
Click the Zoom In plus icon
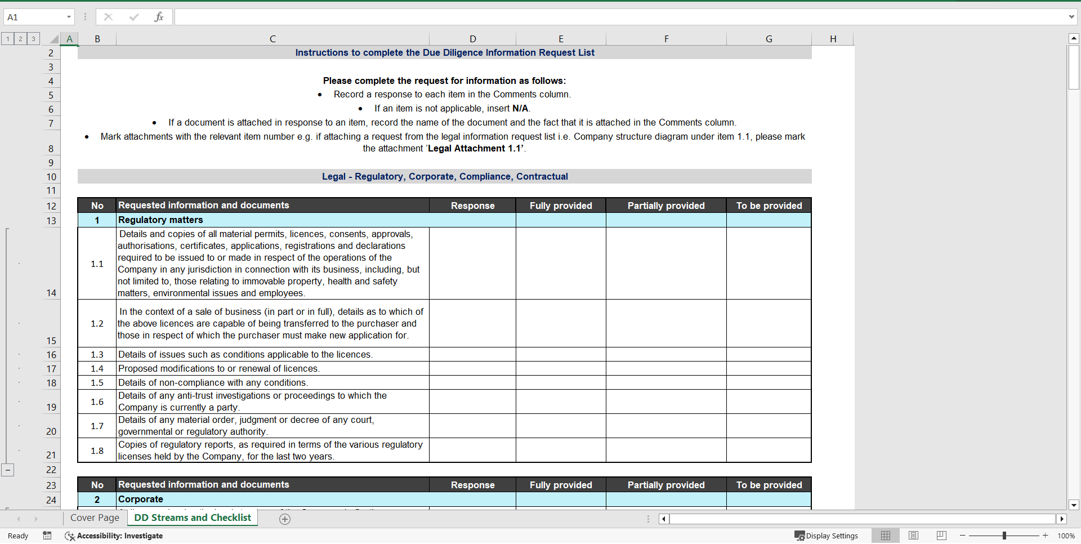pos(1046,536)
